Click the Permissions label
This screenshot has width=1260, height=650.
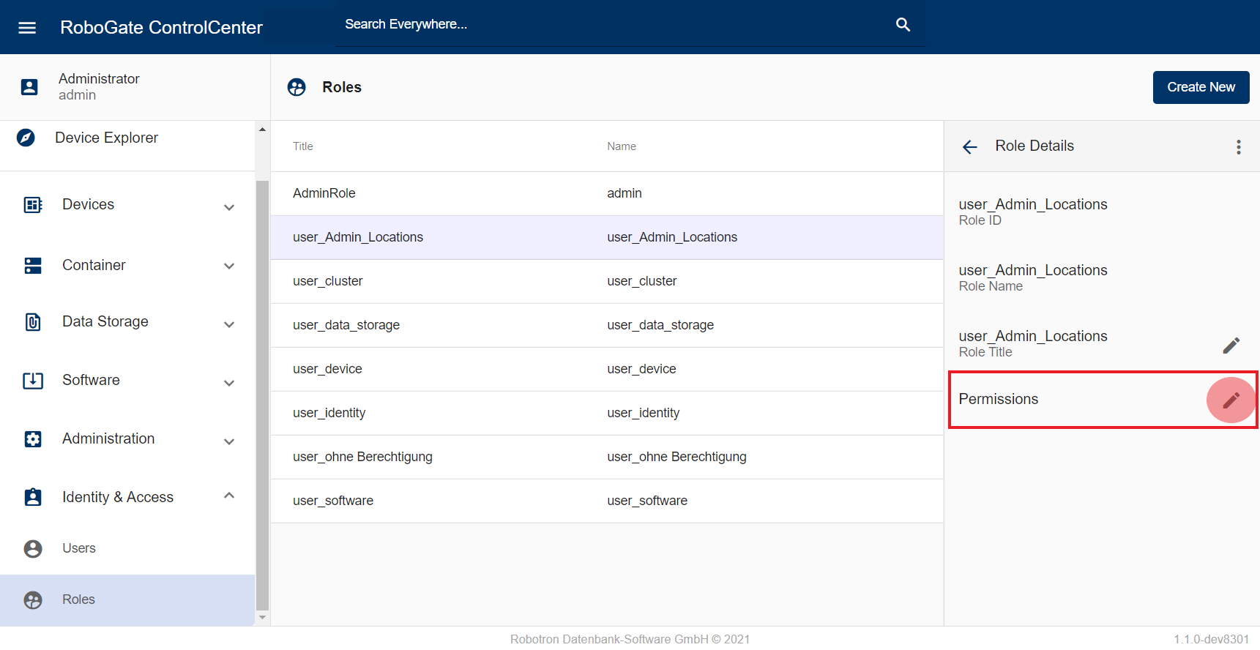999,399
